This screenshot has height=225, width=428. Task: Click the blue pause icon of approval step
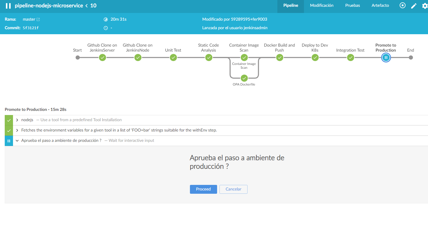coord(9,141)
